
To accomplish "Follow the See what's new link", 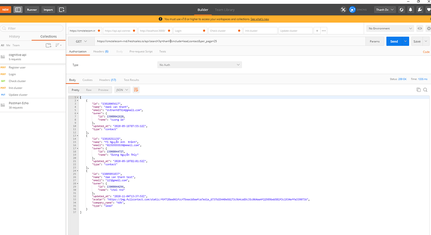I will [260, 19].
